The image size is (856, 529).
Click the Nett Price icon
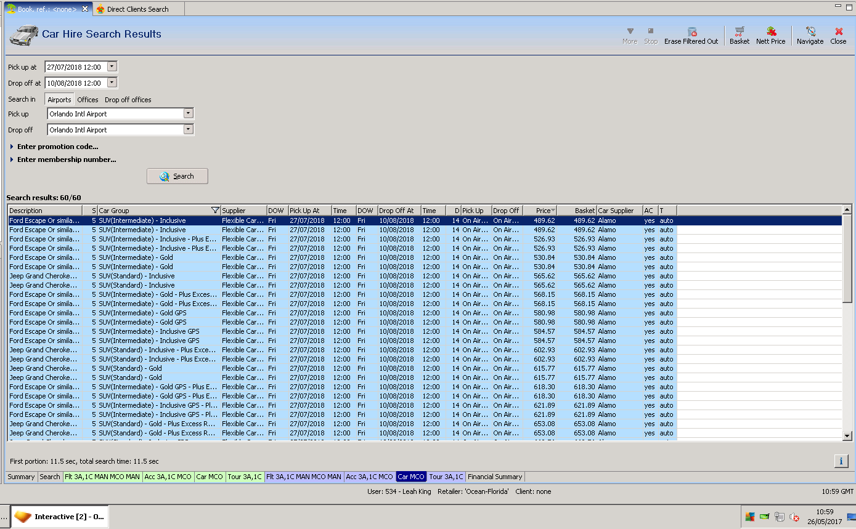(770, 31)
